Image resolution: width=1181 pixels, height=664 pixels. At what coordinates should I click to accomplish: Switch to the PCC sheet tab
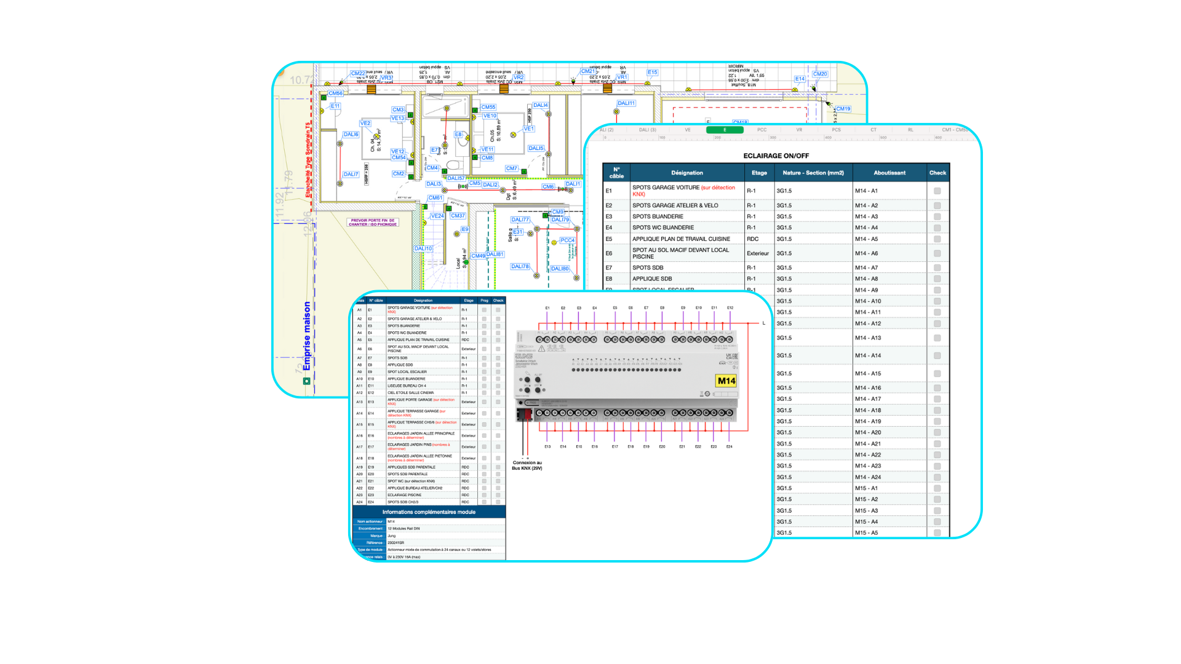[x=761, y=130]
